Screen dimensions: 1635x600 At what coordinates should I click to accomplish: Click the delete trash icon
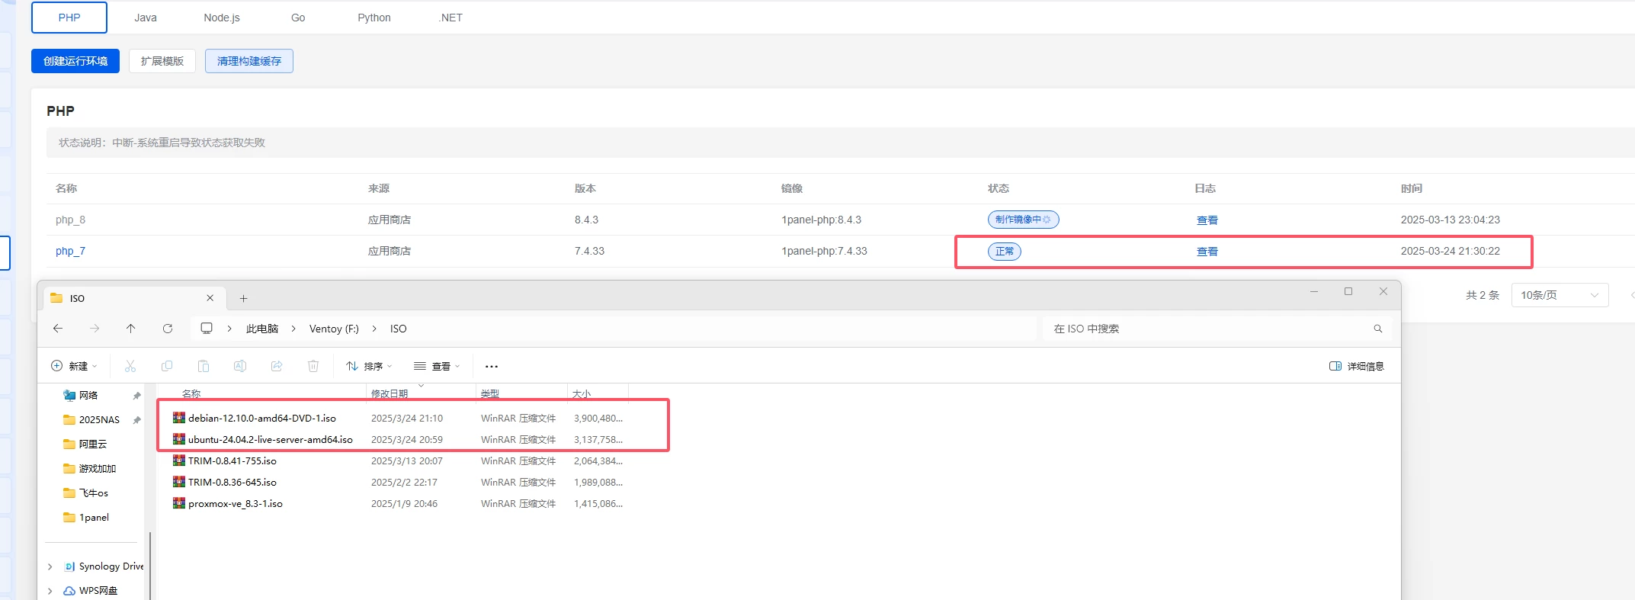pos(313,366)
